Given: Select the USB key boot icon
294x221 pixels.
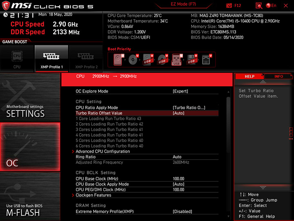Looking at the screenshot, I should pos(177,60).
